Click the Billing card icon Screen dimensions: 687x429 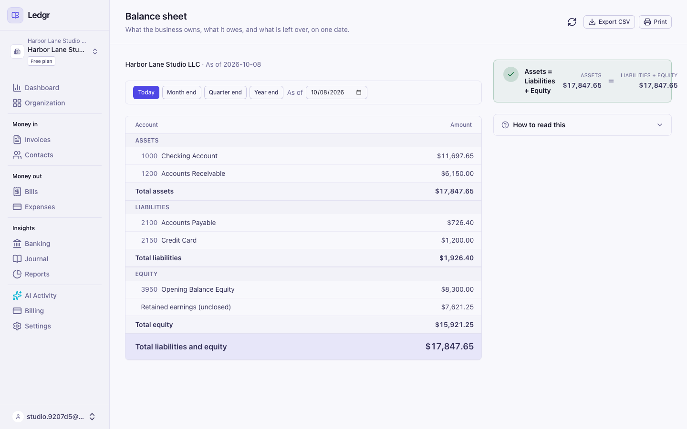click(17, 311)
